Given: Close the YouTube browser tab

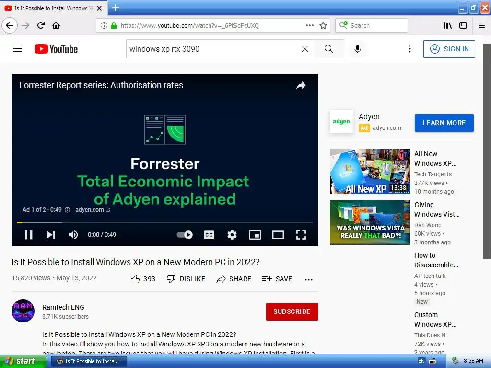Looking at the screenshot, I should pos(99,8).
